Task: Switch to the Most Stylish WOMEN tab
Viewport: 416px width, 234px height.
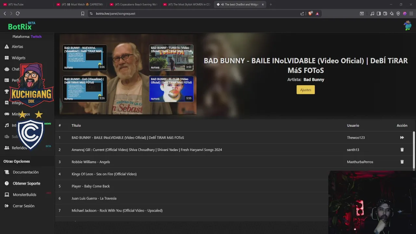Action: pos(186,4)
